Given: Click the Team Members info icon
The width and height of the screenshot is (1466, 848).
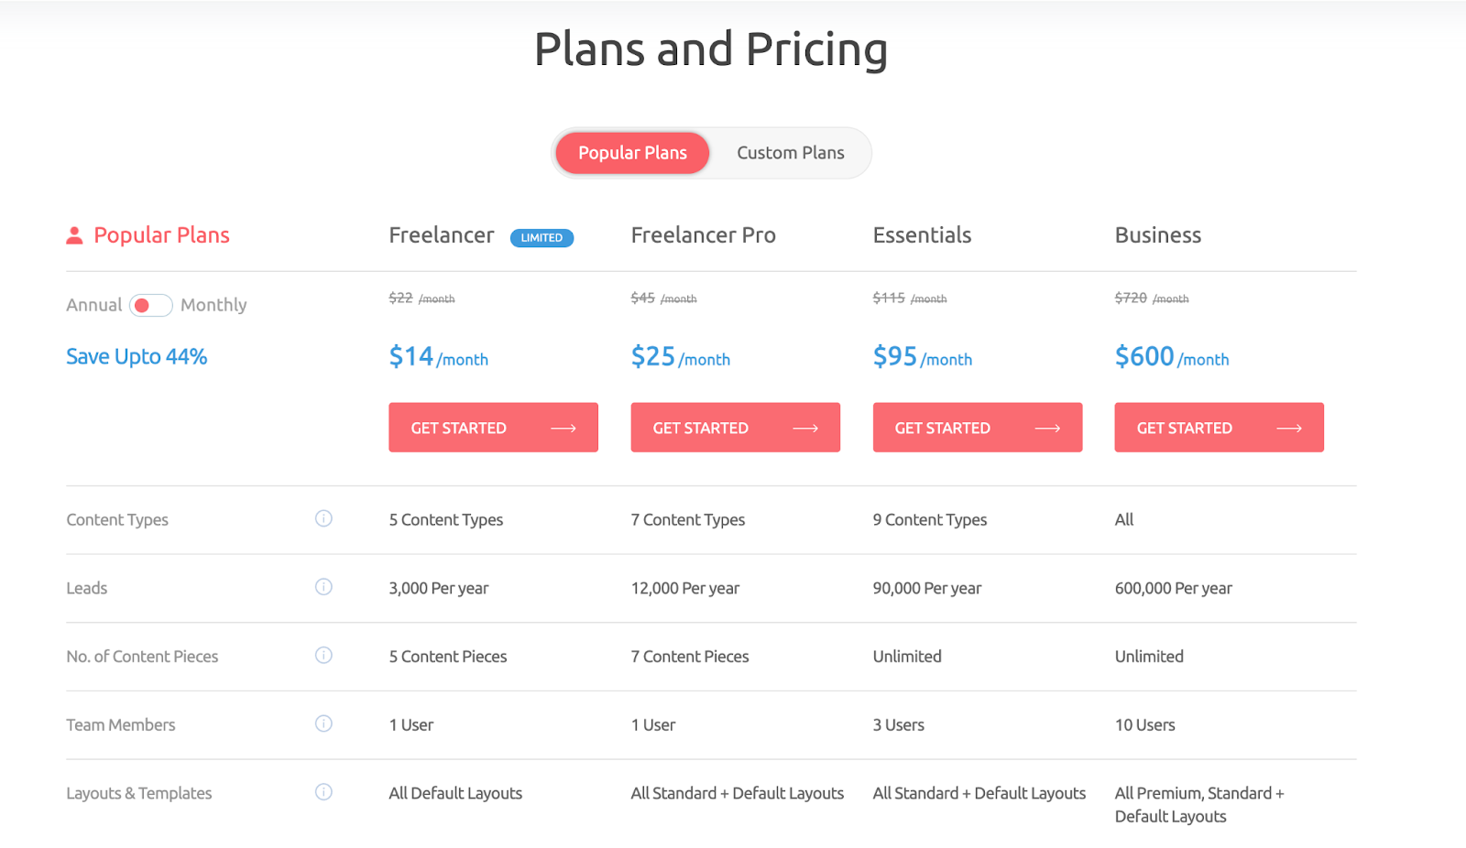Looking at the screenshot, I should click(x=323, y=723).
